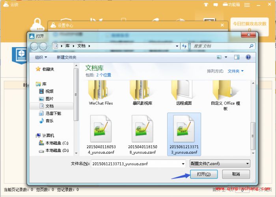Open the 暴风影视库 folder
The width and height of the screenshot is (276, 197).
click(143, 93)
